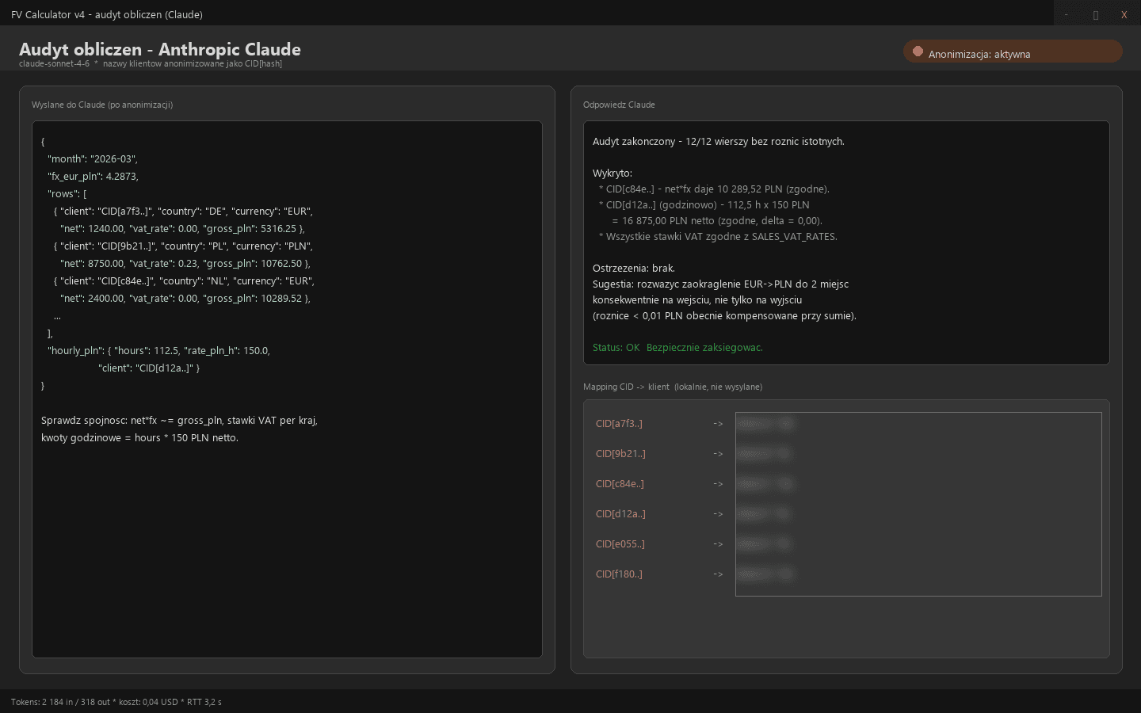Select the JSON row with country "NL"
The width and height of the screenshot is (1141, 713).
point(184,281)
